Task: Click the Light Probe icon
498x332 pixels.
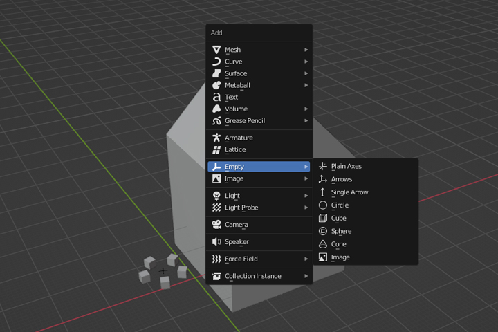Action: point(216,207)
